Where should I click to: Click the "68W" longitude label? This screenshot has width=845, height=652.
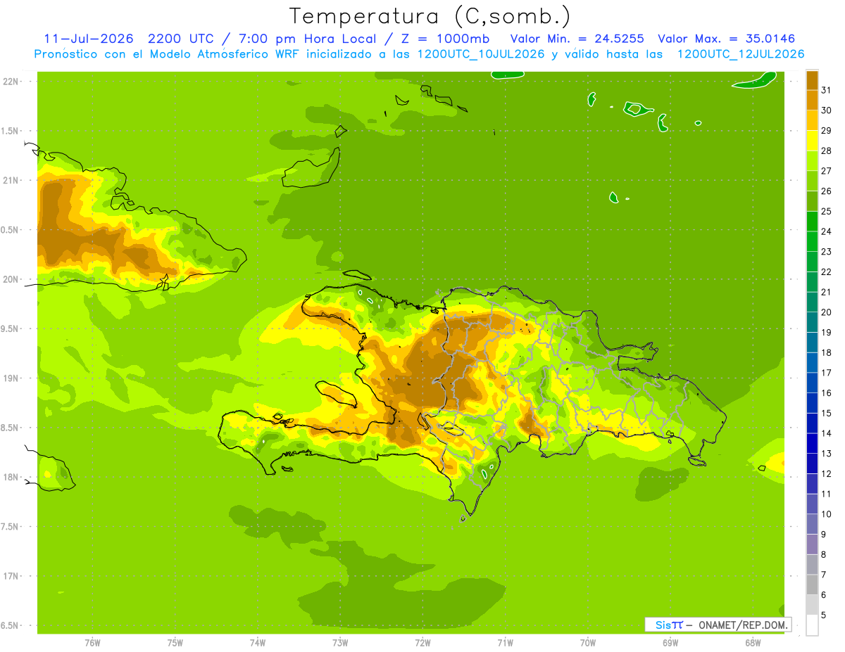[x=753, y=642]
